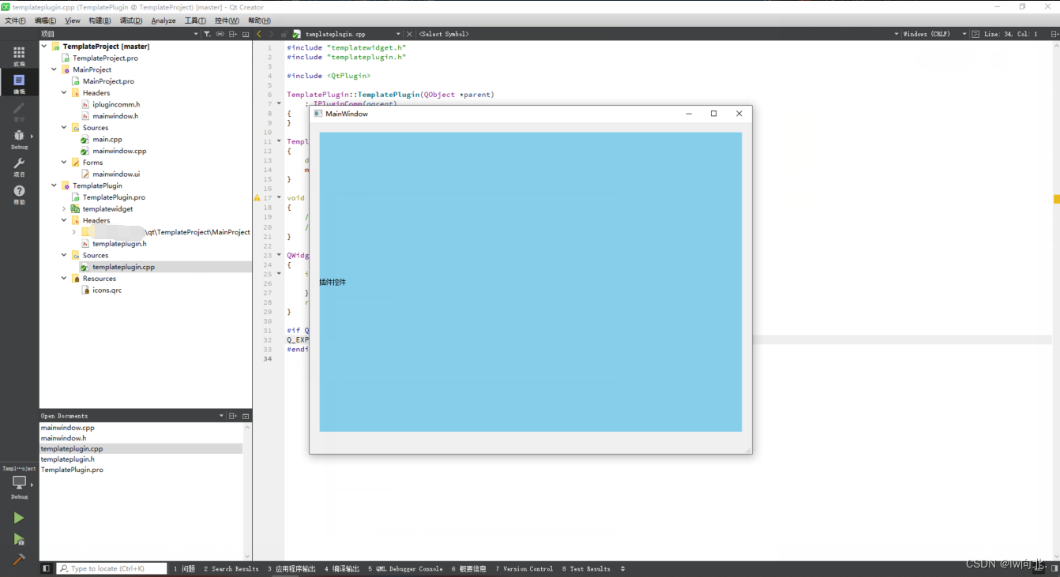Screen dimensions: 1060x577
Task: Show the 5 QML Debugger Console pane
Action: 405,568
